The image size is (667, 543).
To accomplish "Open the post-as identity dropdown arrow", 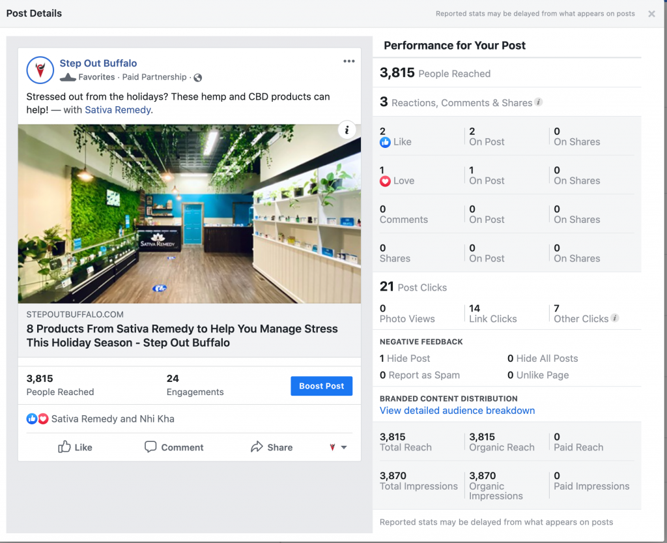I will (344, 447).
